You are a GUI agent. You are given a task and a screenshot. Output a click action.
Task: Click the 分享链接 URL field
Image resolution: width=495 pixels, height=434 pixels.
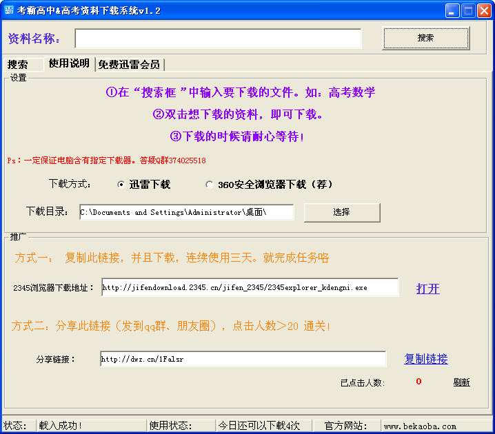(x=243, y=359)
